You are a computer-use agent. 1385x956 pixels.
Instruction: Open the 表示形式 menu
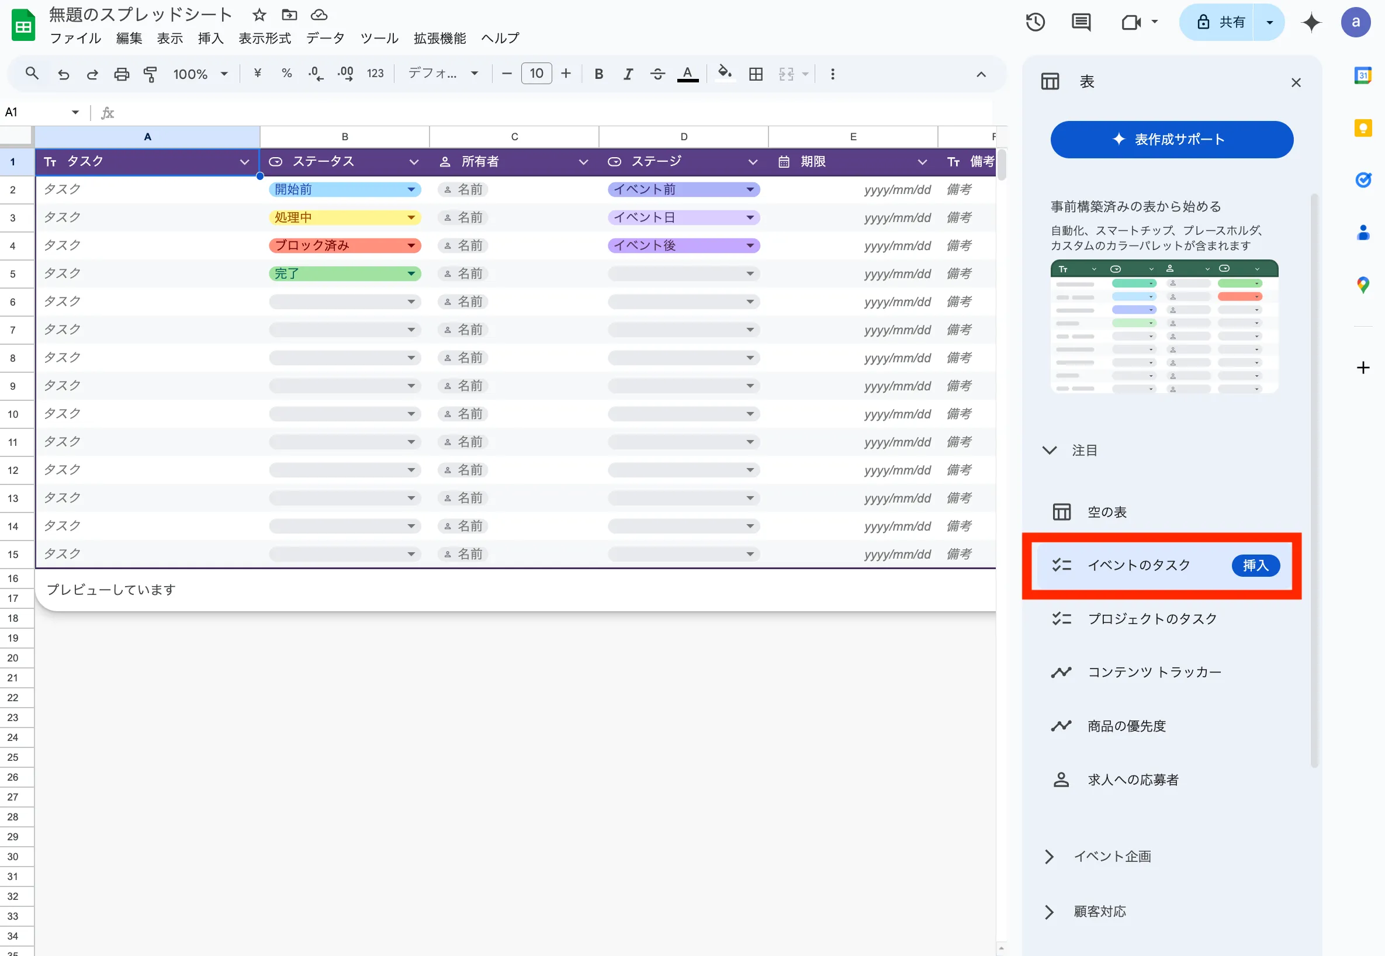[265, 39]
